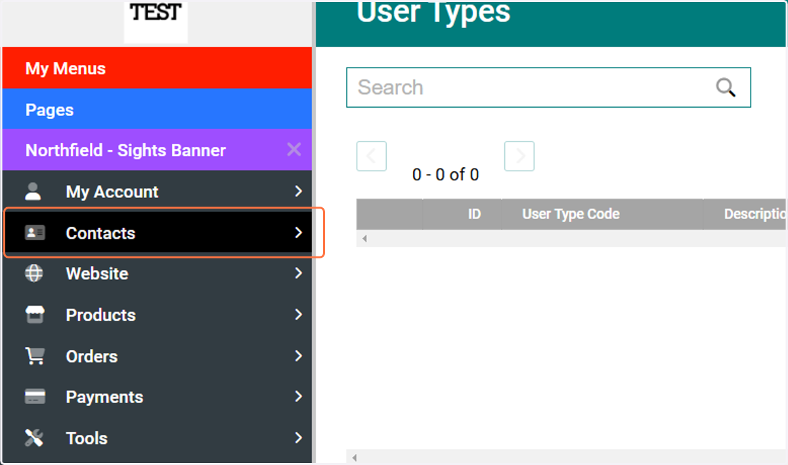Screen dimensions: 788x465
Task: Expand Website submenu chevron
Action: pyautogui.click(x=298, y=273)
